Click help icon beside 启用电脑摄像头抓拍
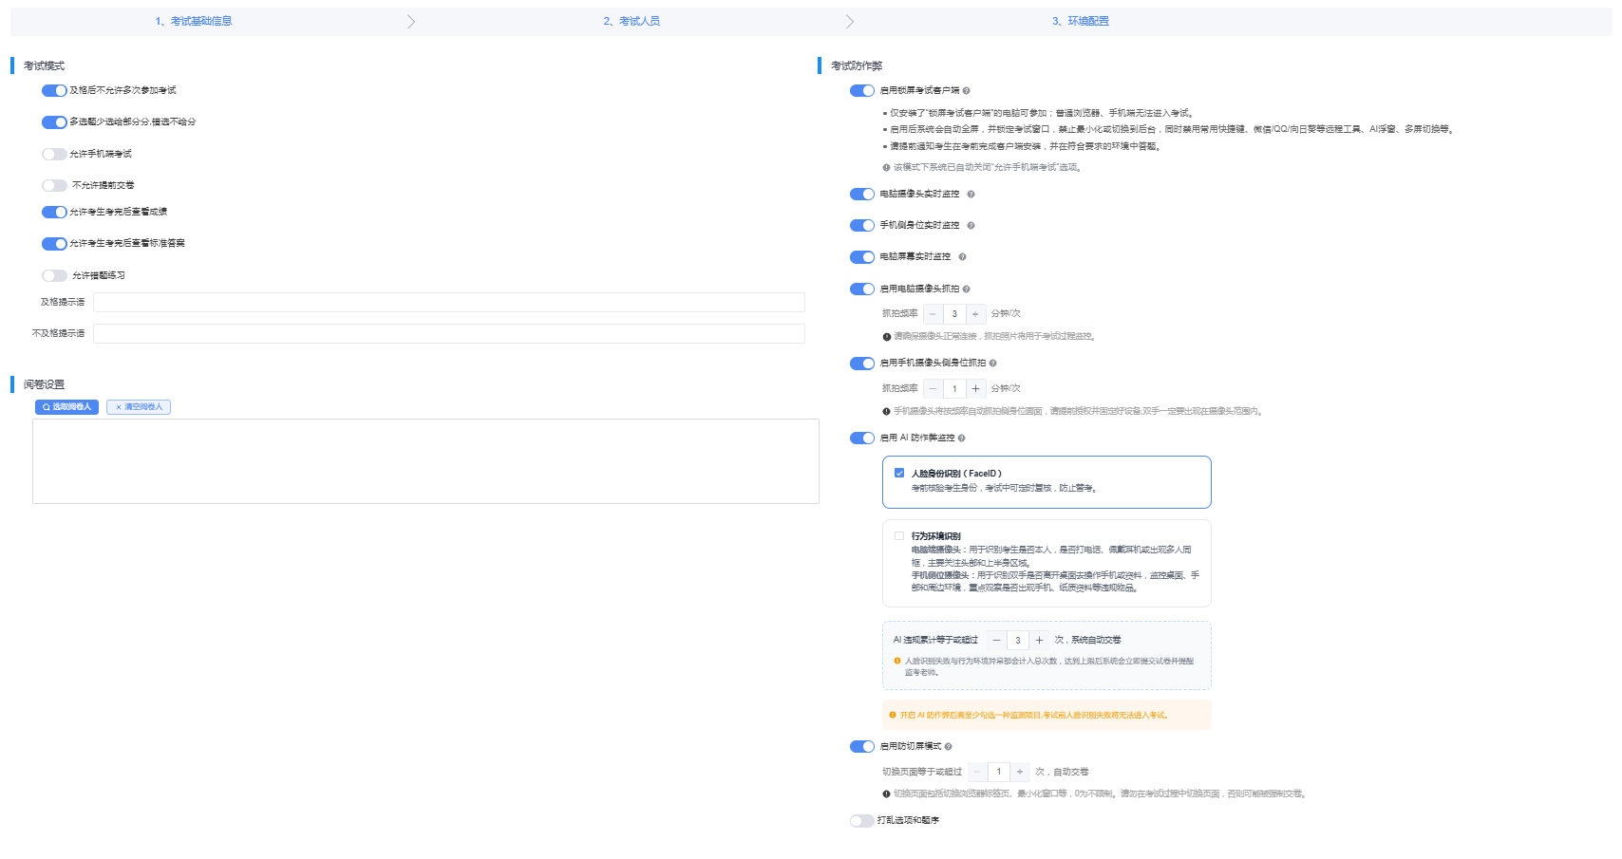This screenshot has height=859, width=1622. coord(967,289)
